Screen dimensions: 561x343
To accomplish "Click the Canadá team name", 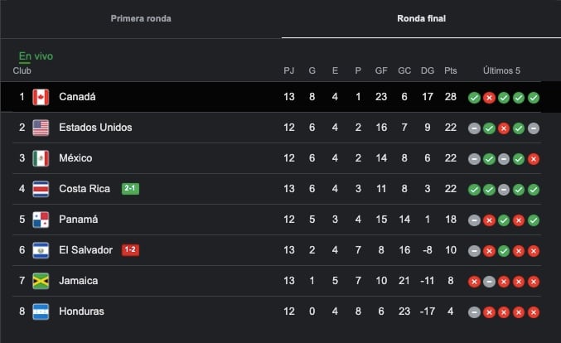I will (77, 97).
